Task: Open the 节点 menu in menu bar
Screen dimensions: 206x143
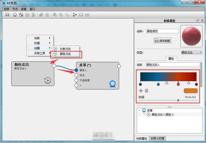Action: (15, 9)
